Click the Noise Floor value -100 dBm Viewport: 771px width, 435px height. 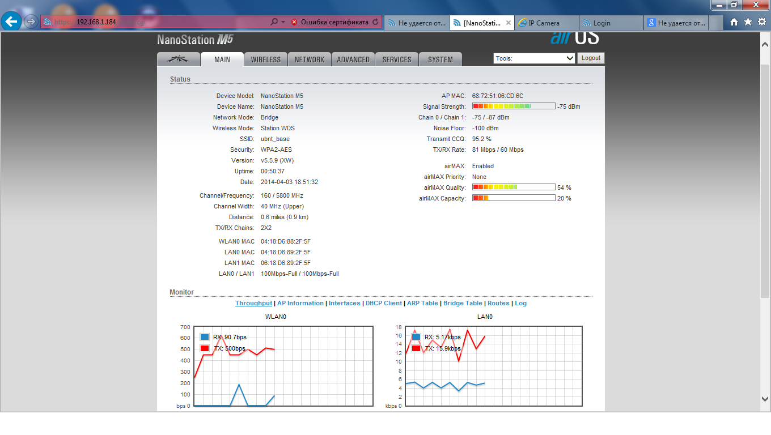[485, 128]
